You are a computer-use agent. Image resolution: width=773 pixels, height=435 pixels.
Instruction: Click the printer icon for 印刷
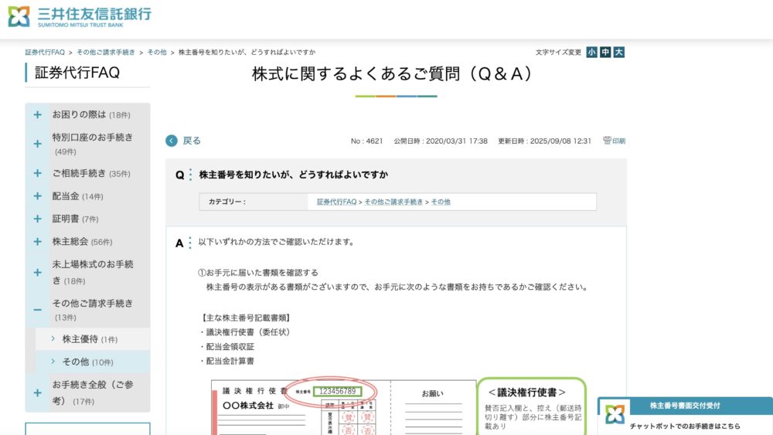(x=608, y=141)
